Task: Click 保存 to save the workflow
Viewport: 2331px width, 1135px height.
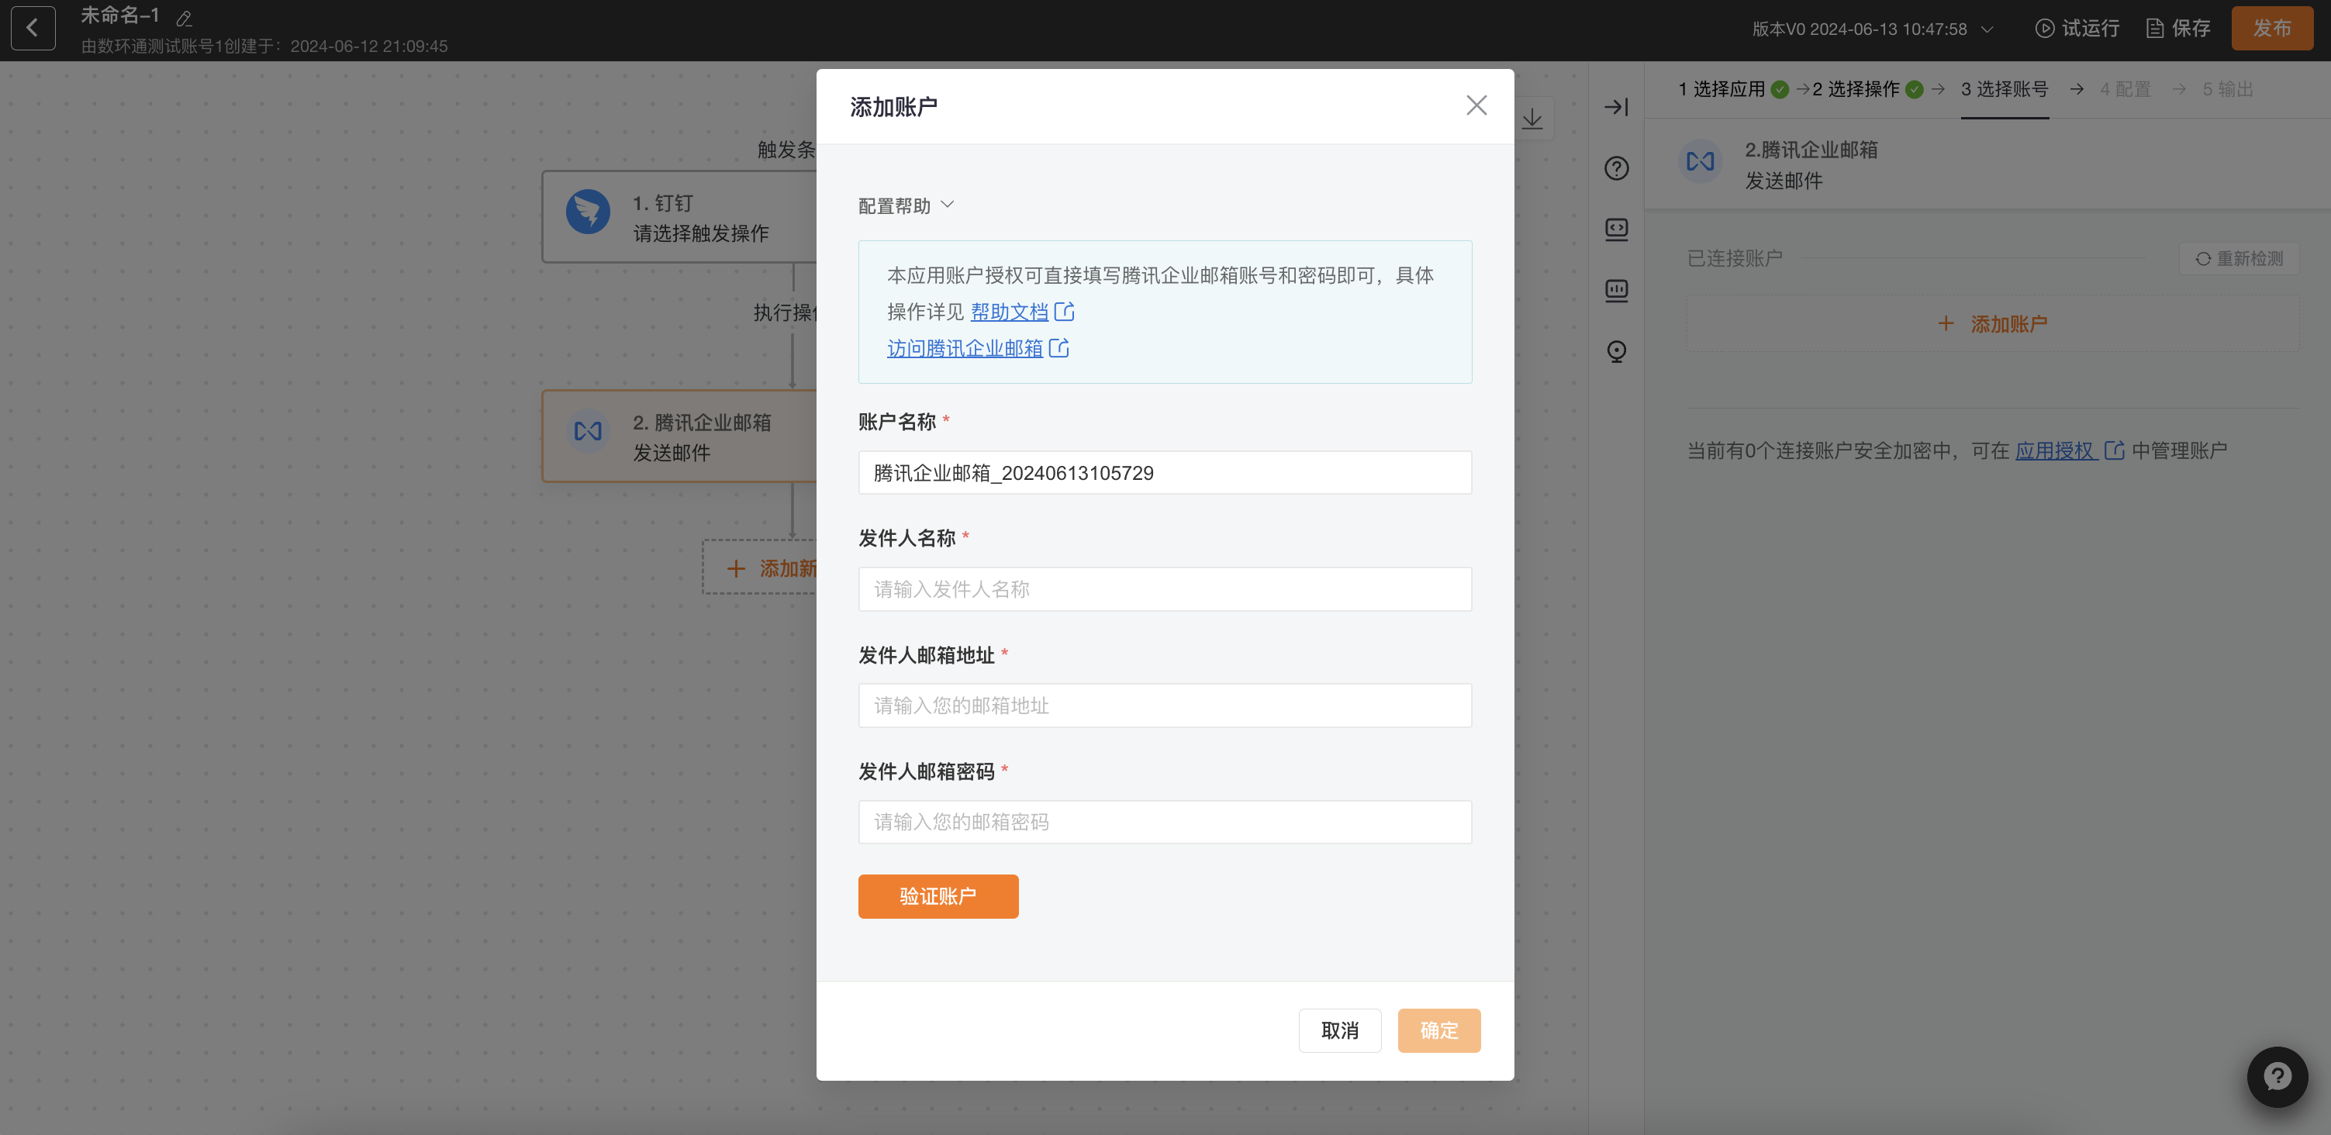Action: tap(2178, 28)
